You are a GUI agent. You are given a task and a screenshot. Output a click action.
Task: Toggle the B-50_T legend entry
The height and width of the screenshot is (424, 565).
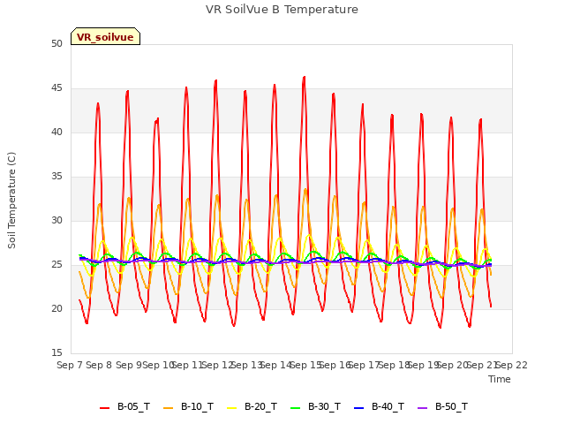pos(442,407)
